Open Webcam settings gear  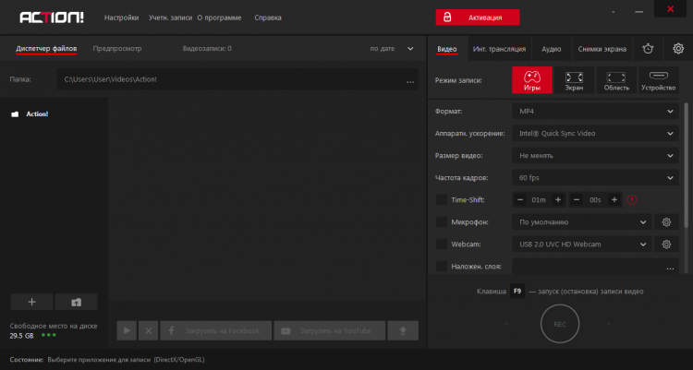(666, 245)
